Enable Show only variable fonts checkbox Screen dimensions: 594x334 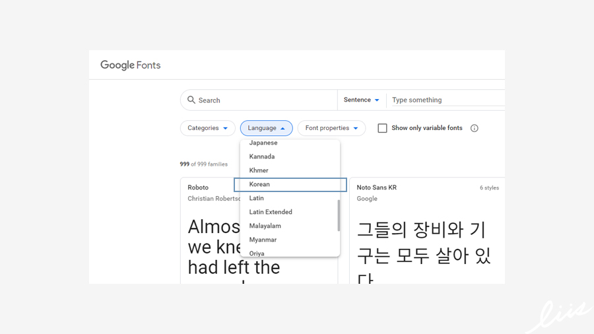click(x=382, y=128)
